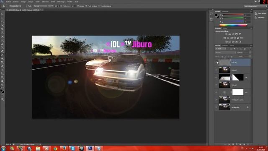Viewport: 268px width, 151px height.
Task: Switch to the Couches tab
Action: coord(225,46)
